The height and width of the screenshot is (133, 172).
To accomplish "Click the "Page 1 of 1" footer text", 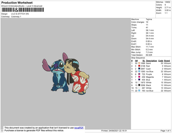I will 166,131.
